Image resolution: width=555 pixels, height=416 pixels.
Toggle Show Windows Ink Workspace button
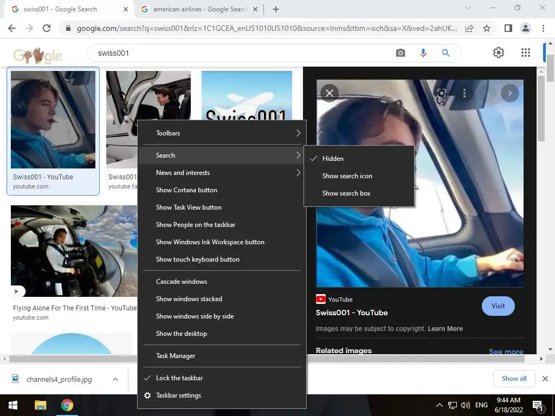(222, 242)
